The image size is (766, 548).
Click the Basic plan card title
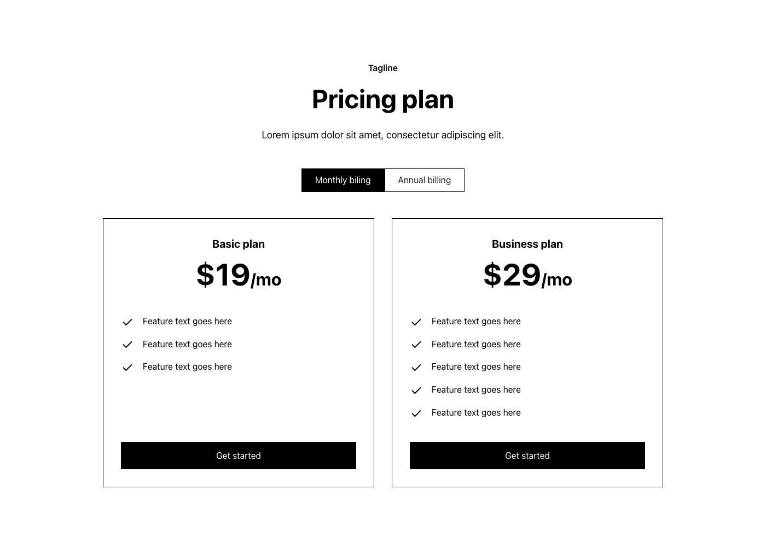coord(239,244)
